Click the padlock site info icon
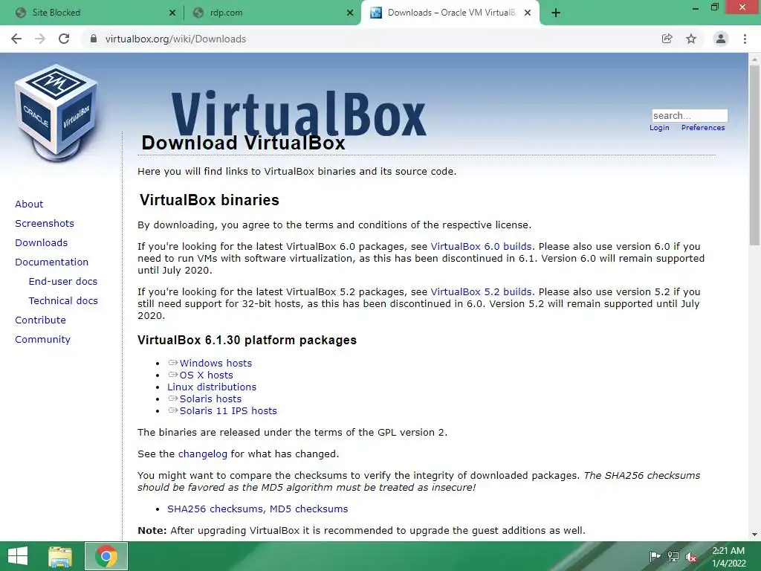 (93, 39)
